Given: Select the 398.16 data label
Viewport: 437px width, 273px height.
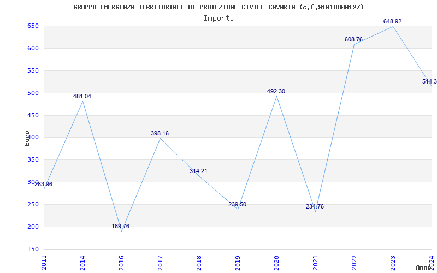Looking at the screenshot, I should point(160,133).
